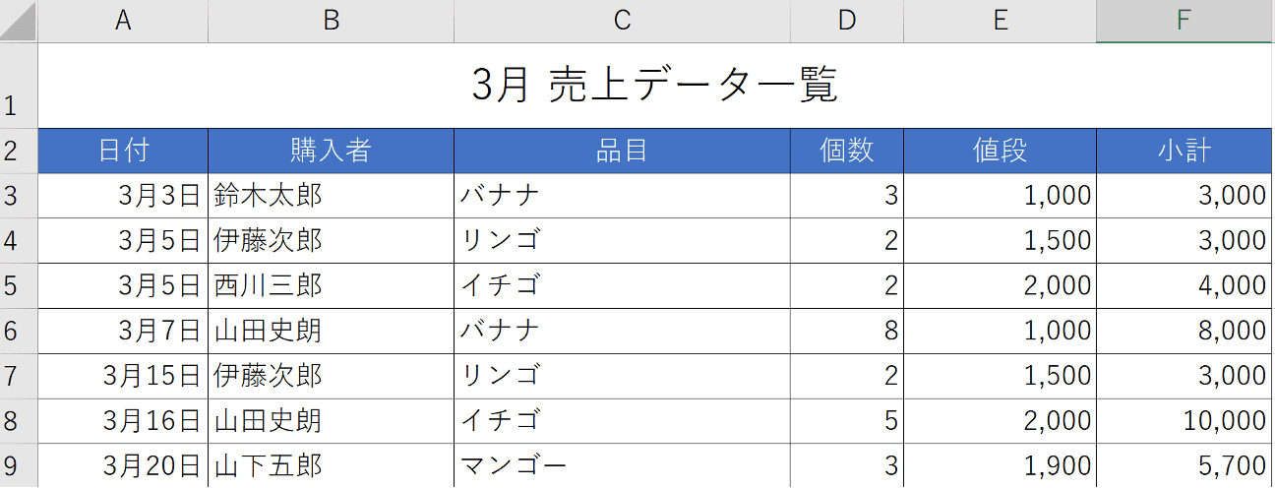Select the column D header

coord(846,22)
